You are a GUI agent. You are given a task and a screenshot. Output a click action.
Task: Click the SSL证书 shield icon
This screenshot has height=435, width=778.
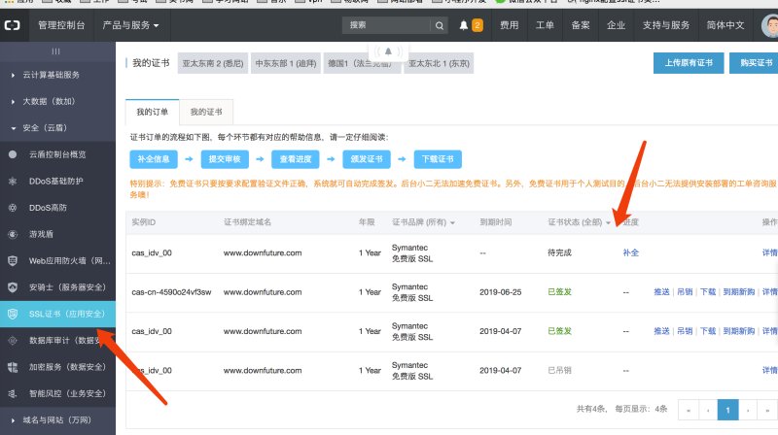tap(13, 314)
